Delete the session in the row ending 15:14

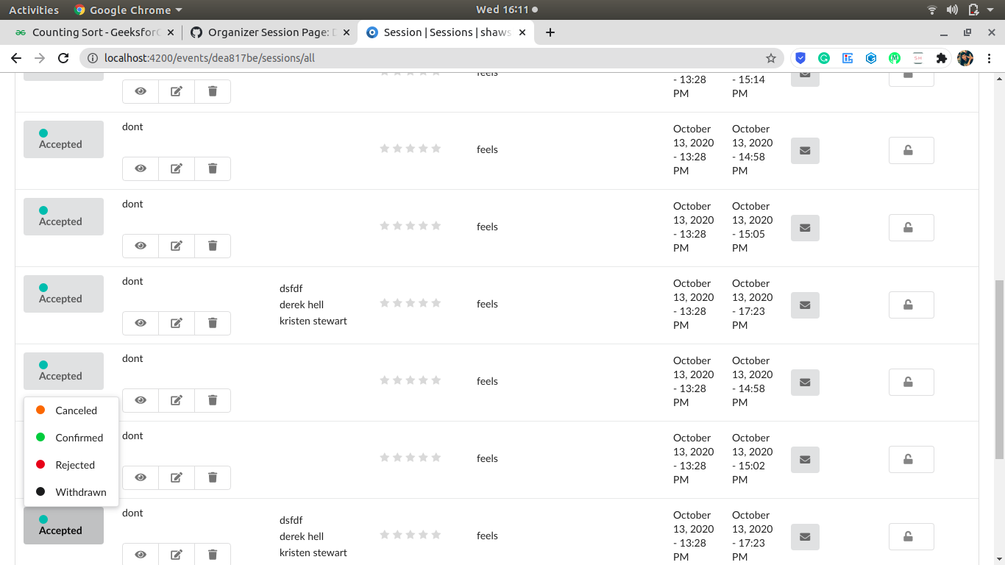point(213,91)
